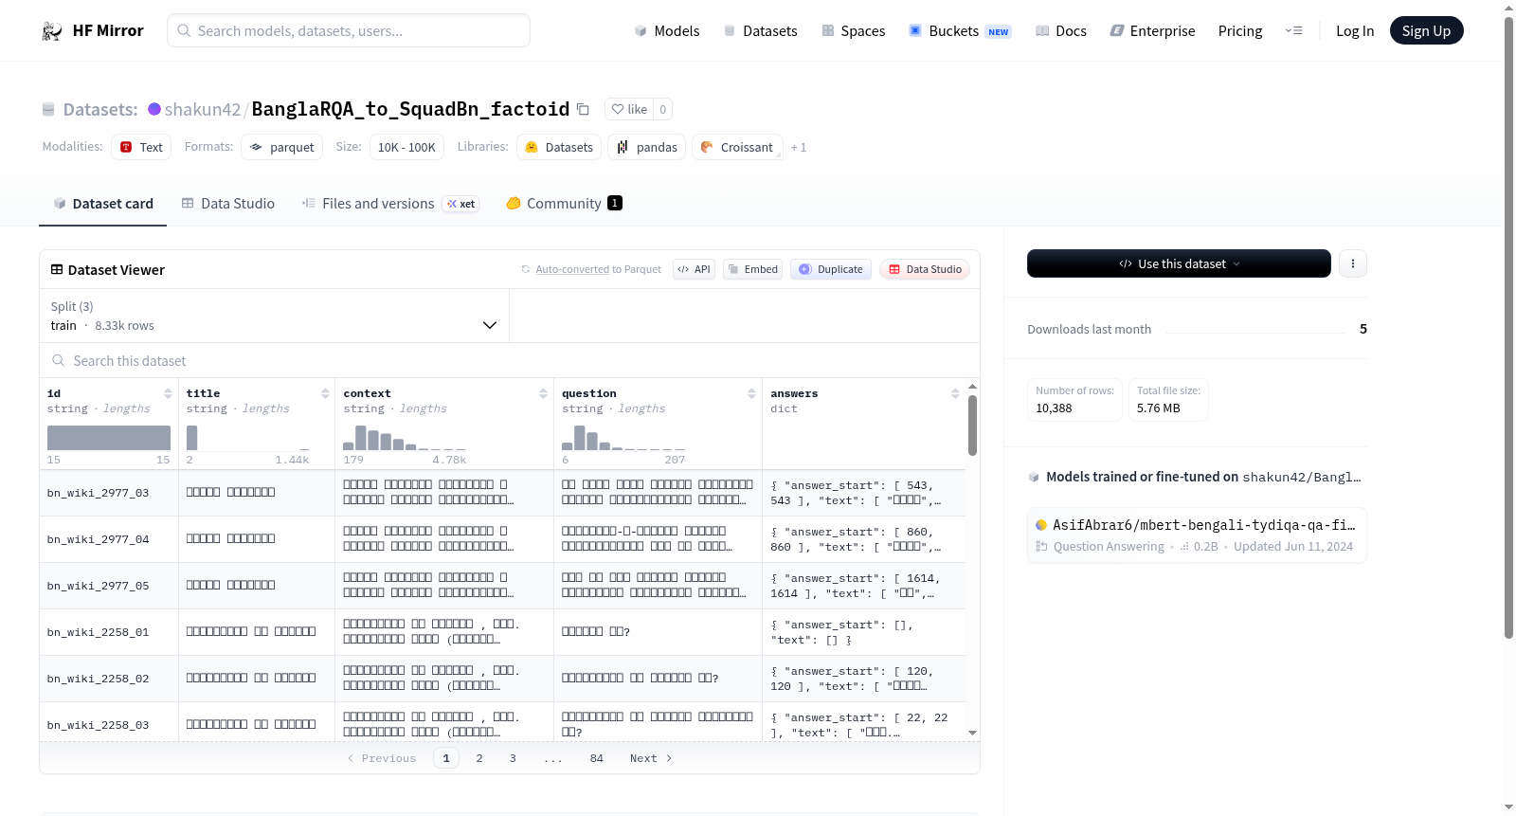
Task: Click the search magnifier in Search this dataset
Action: (59, 361)
